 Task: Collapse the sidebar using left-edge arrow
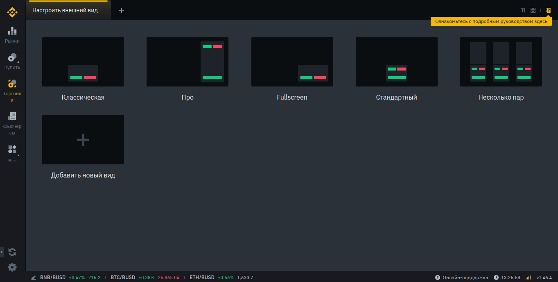[2, 252]
